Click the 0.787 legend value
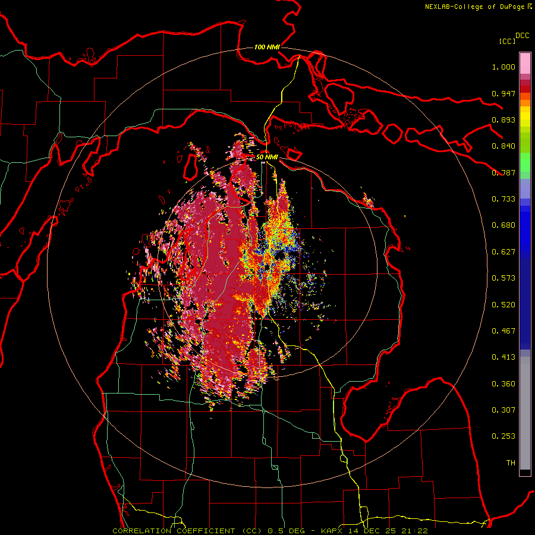Screen dimensions: 535x535 (x=503, y=172)
